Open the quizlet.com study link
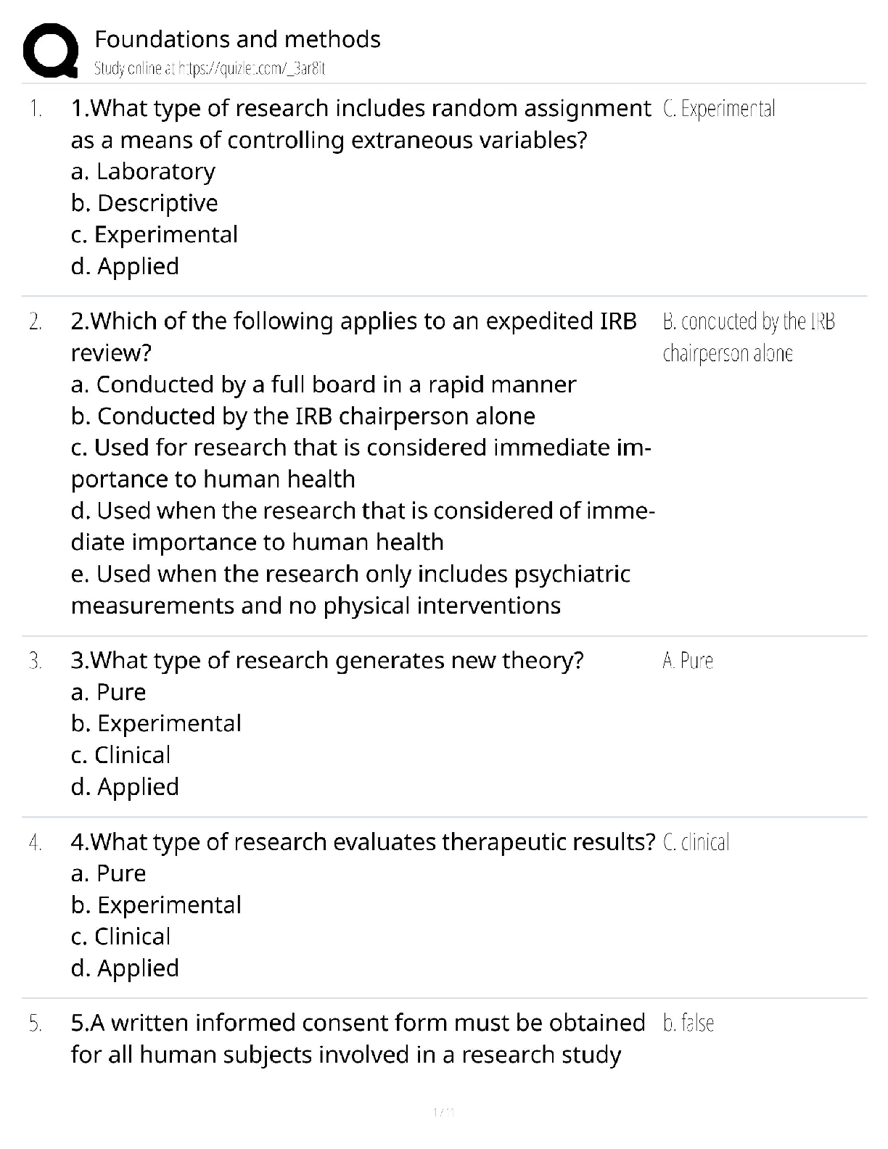 point(210,69)
